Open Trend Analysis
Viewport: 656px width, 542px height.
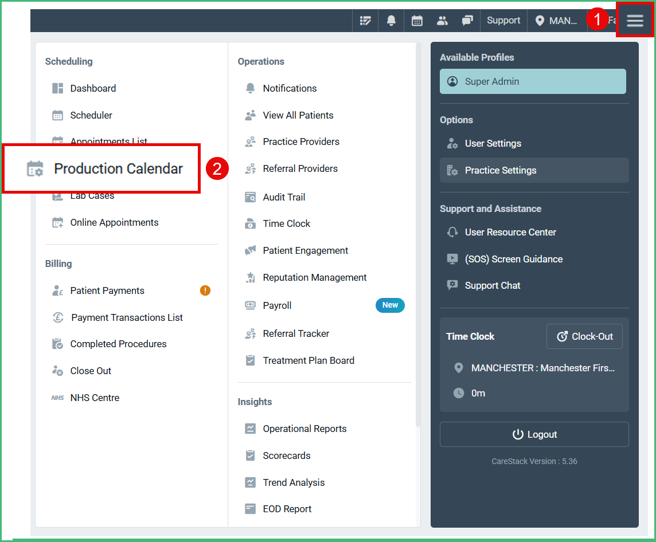(294, 482)
